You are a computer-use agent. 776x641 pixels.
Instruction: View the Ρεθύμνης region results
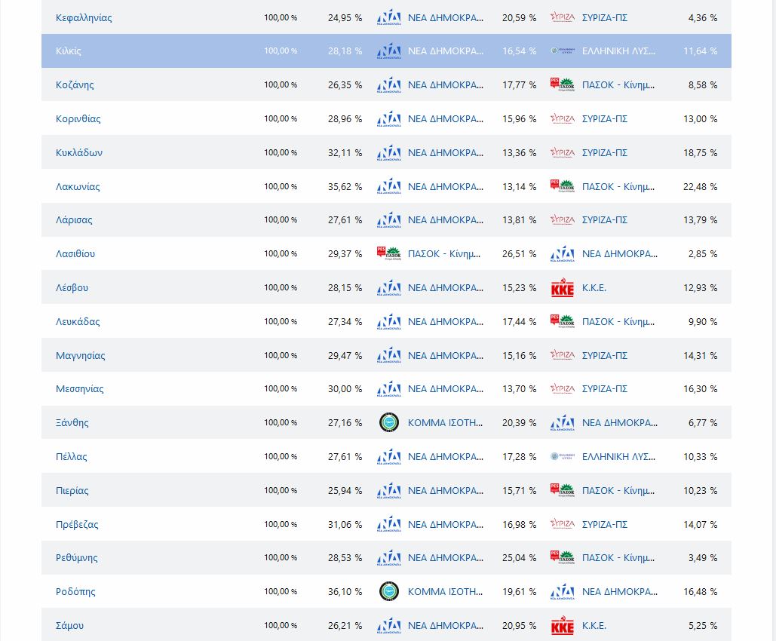tap(77, 558)
